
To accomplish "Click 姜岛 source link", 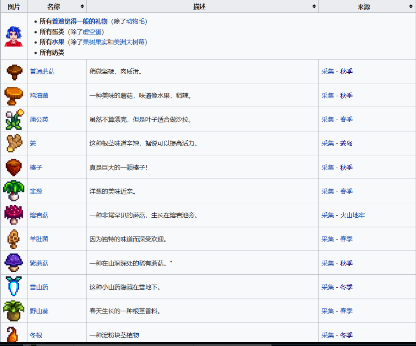I will [346, 143].
